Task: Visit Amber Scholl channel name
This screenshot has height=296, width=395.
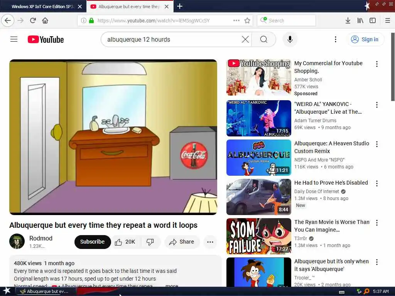Action: pos(308,79)
